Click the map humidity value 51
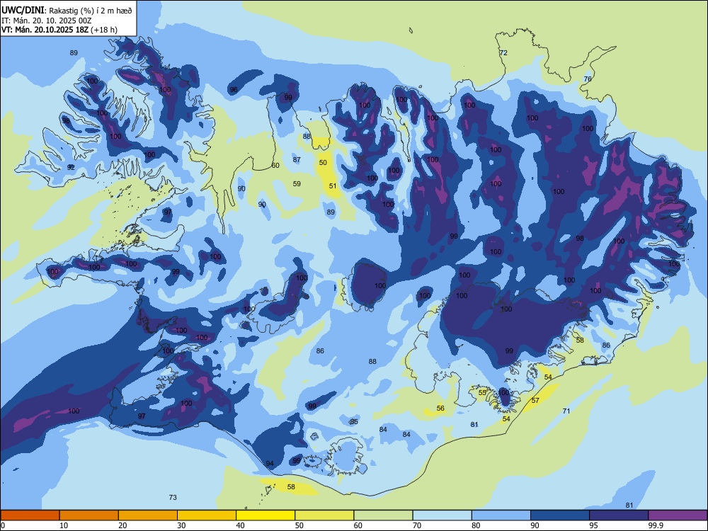This screenshot has width=708, height=531. [x=333, y=186]
